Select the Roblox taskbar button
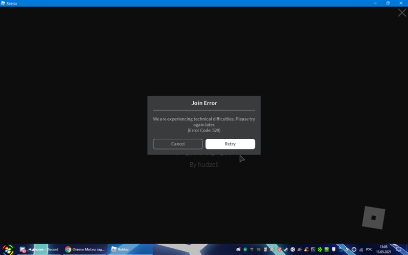The width and height of the screenshot is (408, 255). 130,249
